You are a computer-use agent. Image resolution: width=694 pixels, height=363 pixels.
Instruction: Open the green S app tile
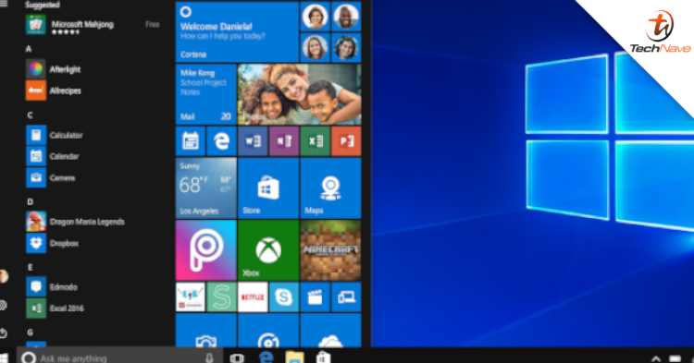coord(221,297)
